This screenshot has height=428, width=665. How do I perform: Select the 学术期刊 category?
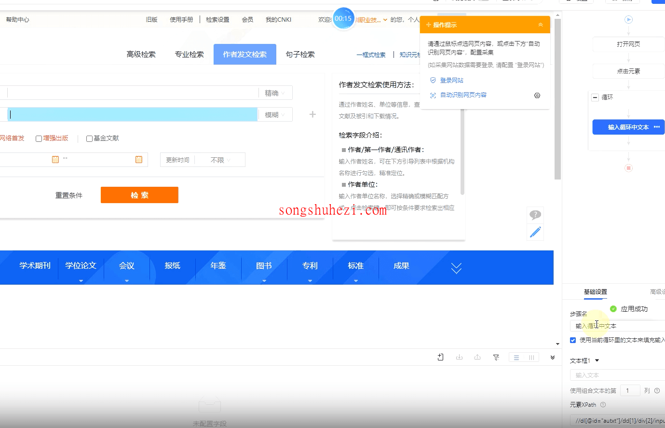pos(35,266)
